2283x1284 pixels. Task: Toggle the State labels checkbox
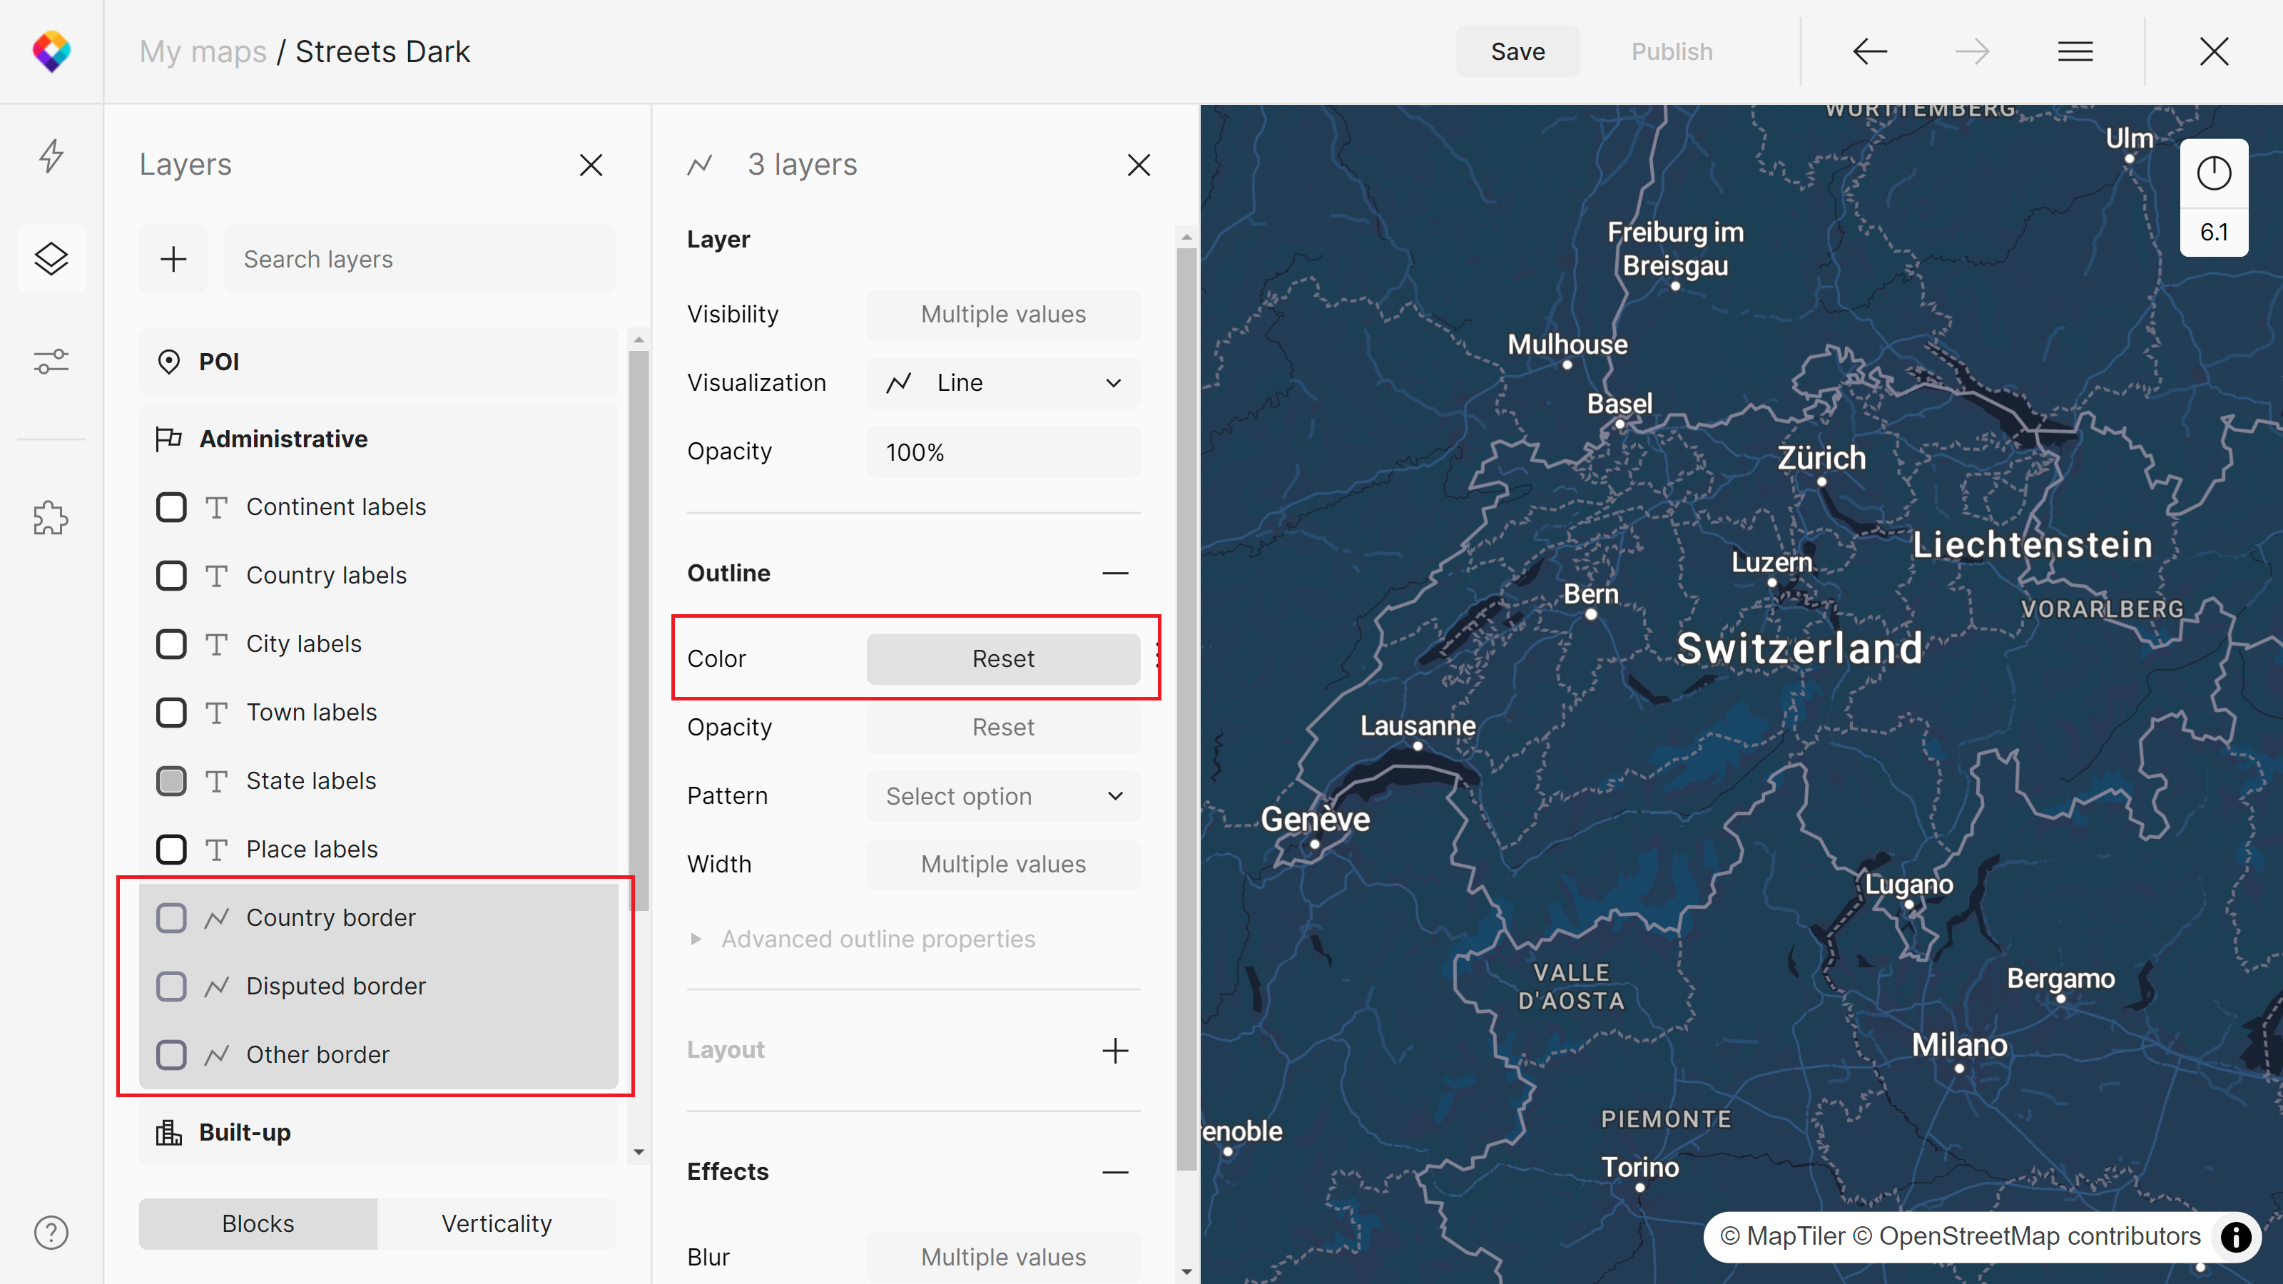171,780
